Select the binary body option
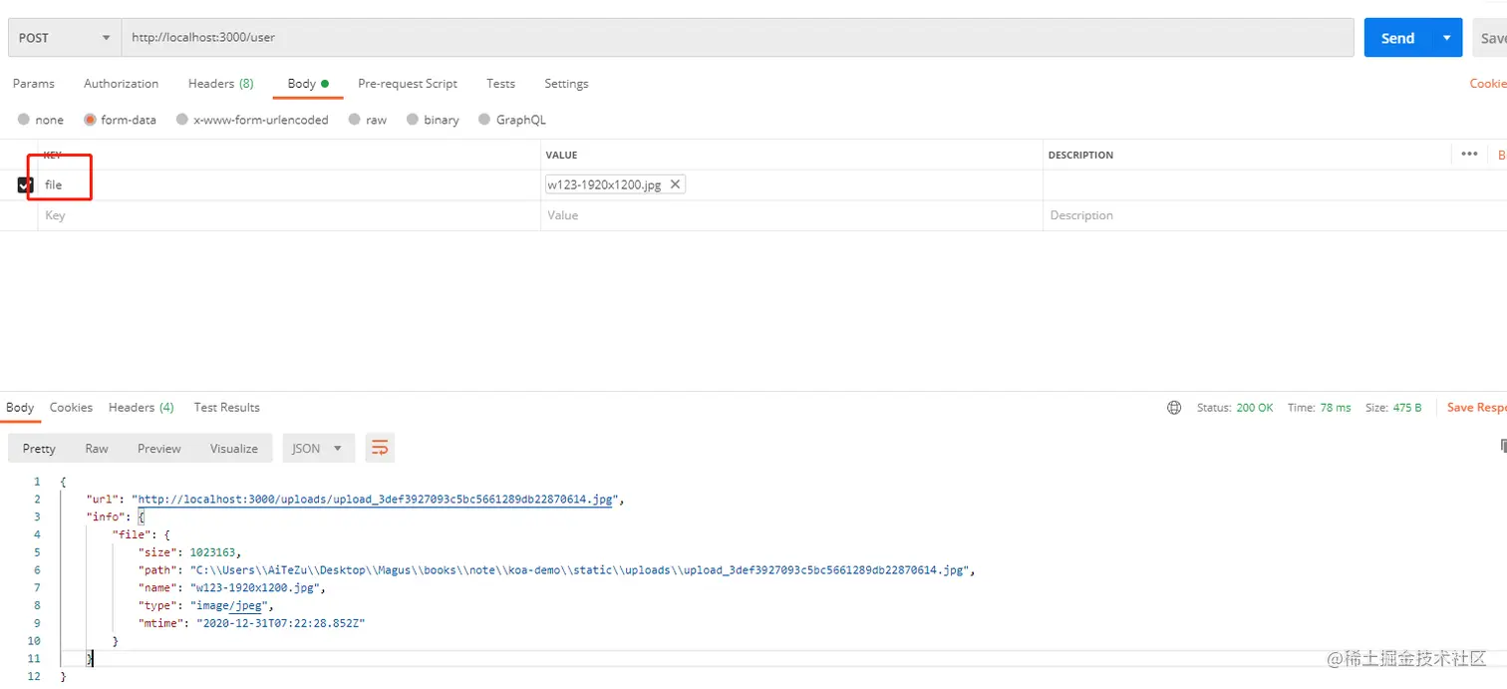1507x689 pixels. tap(413, 120)
